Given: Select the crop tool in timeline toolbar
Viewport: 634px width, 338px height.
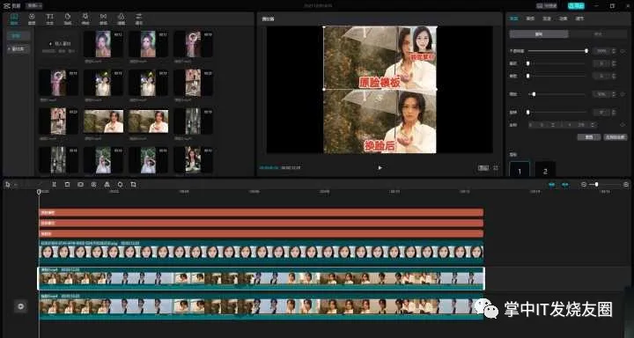Looking at the screenshot, I should coord(134,184).
